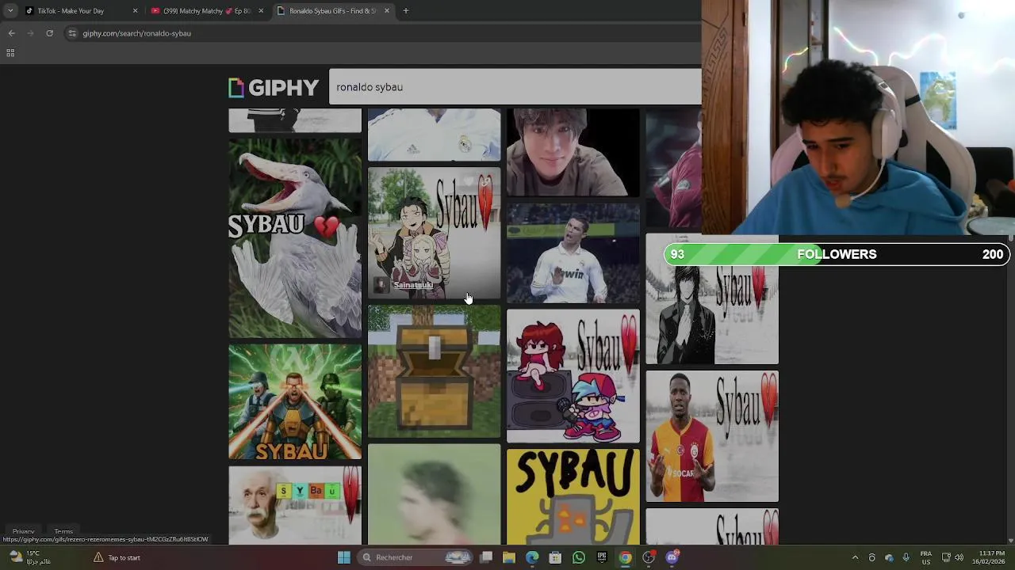Open Microsoft Store from the taskbar

pos(555,557)
